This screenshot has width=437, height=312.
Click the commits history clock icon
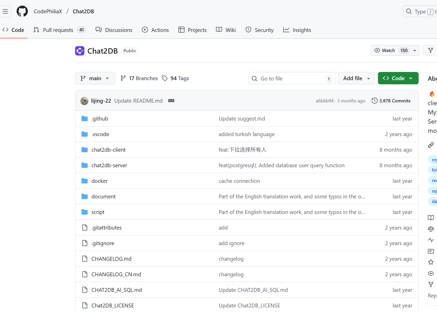(374, 101)
